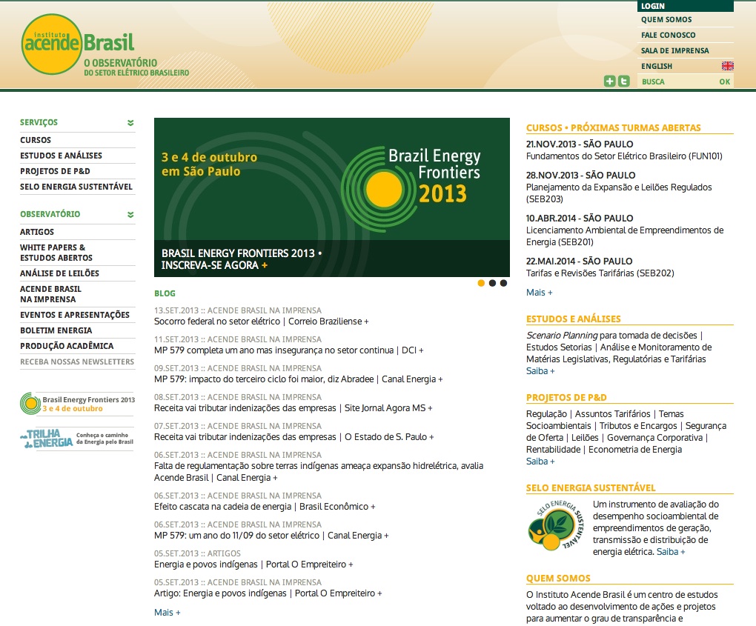Click the Projetos de P&D orange heading
The width and height of the screenshot is (756, 626).
[566, 398]
